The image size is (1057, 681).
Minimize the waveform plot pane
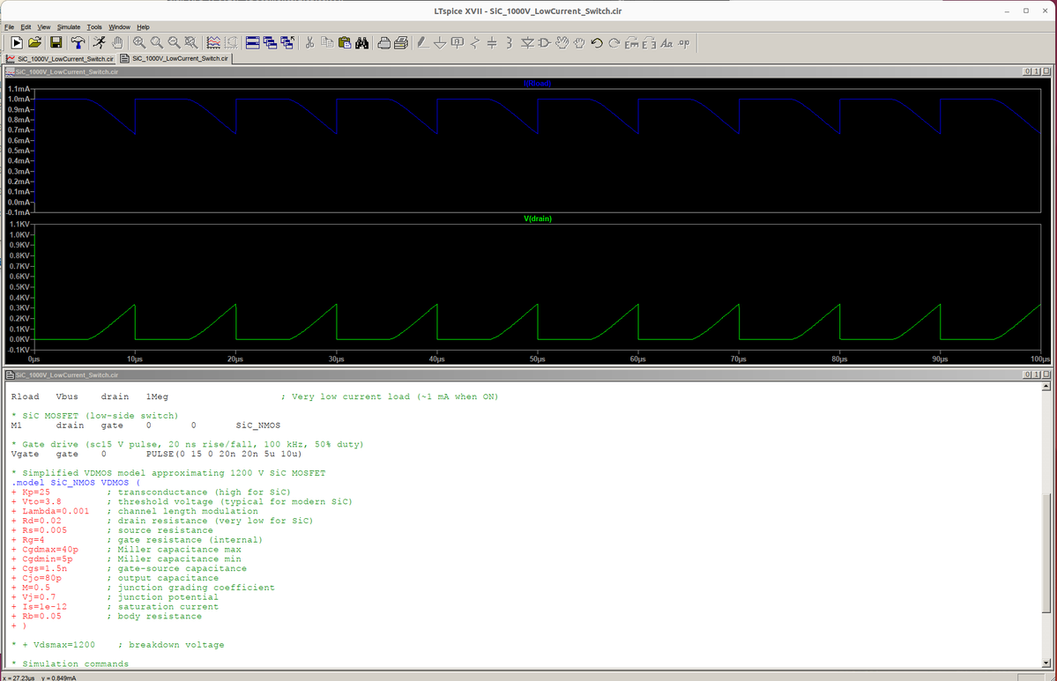[1027, 71]
